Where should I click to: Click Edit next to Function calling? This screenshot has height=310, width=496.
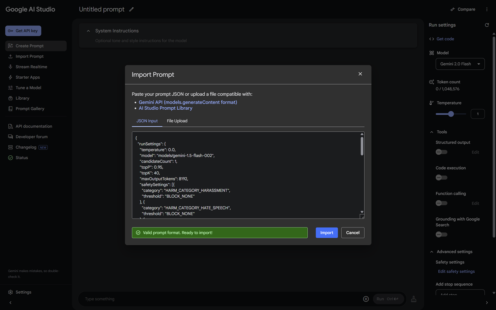point(475,203)
